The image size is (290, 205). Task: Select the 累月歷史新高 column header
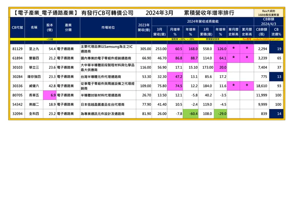247,32
